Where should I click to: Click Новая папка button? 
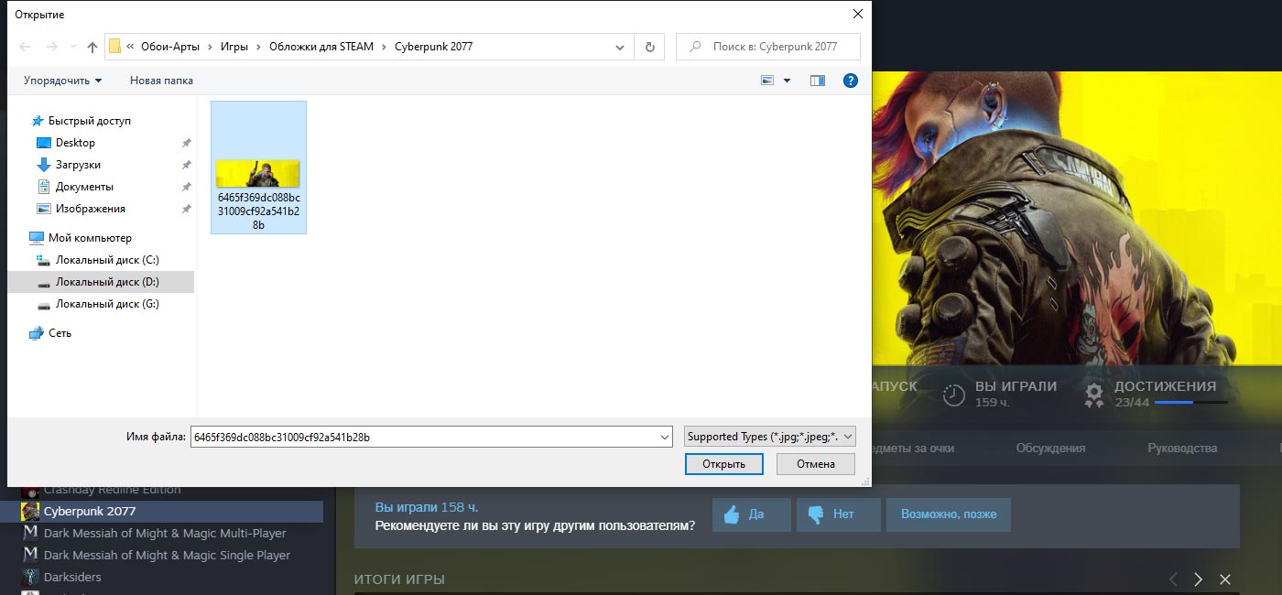click(161, 81)
